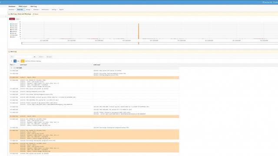
Task: Expand the Storage menu dropdown
Action: (29, 10)
